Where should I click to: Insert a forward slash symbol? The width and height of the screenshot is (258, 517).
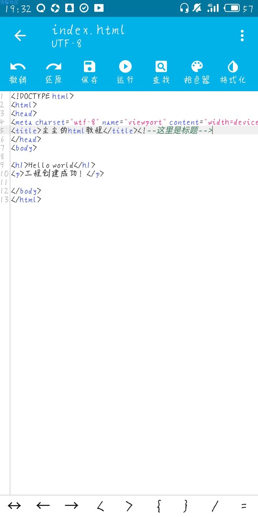tap(215, 506)
